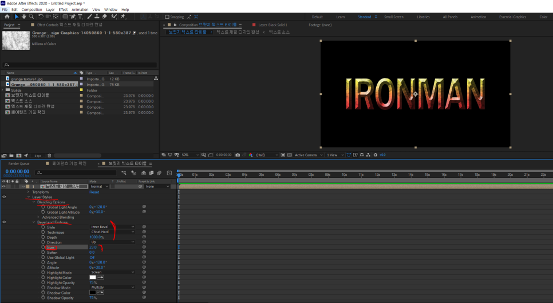The image size is (553, 303).
Task: Click the snapshot camera icon in viewer
Action: (x=238, y=155)
